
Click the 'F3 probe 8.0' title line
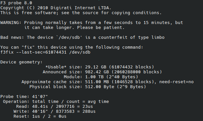(16, 3)
